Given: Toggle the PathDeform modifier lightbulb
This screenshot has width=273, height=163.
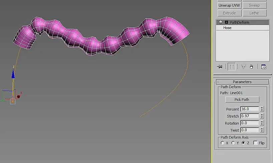Looking at the screenshot, I should pos(221,22).
